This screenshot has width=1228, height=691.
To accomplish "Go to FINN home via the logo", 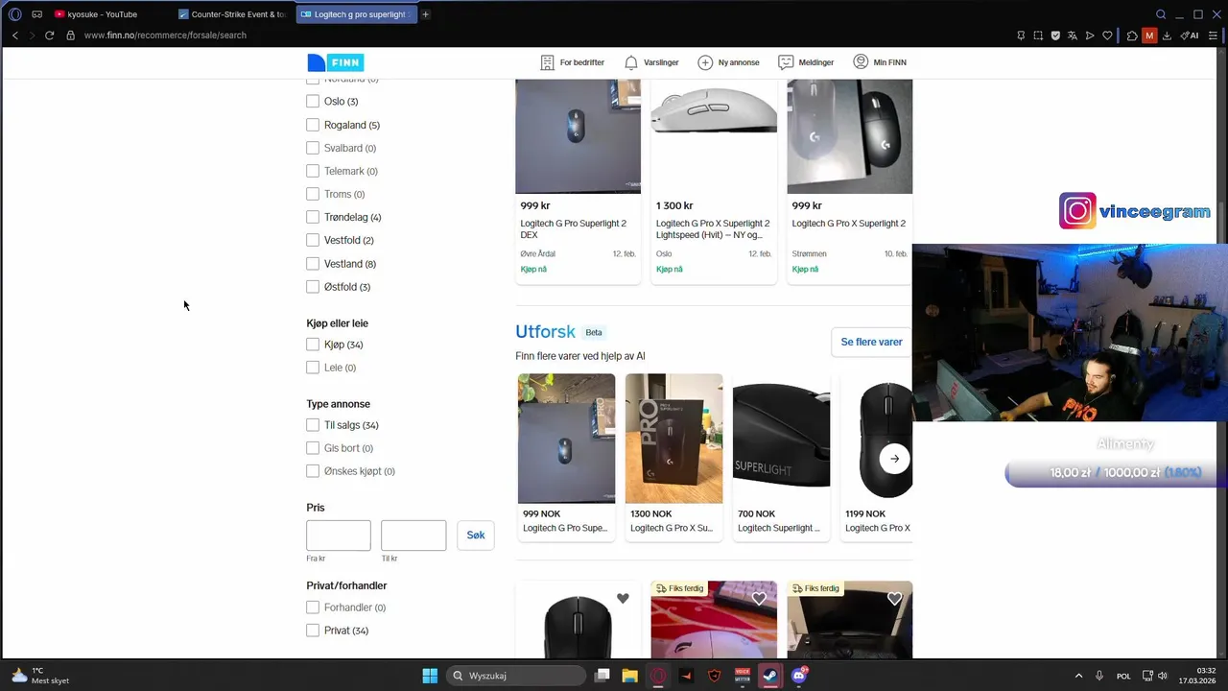I will (335, 62).
